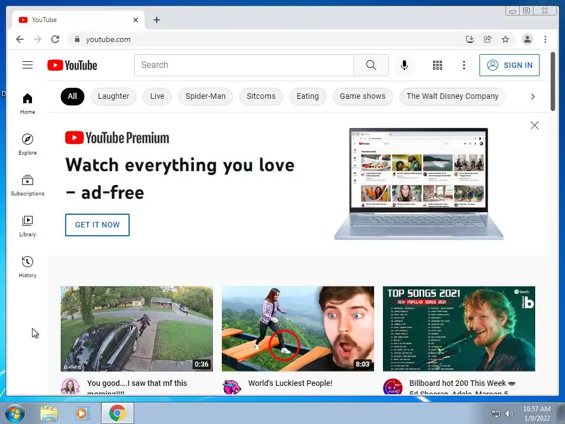This screenshot has width=565, height=424.
Task: Open the Chrome three-dot menu
Action: (x=545, y=39)
